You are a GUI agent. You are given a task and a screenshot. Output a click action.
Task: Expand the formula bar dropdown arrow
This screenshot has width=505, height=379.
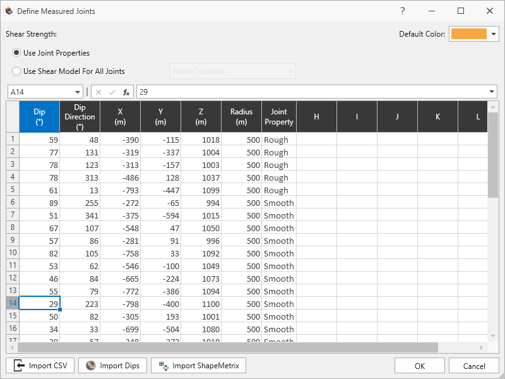492,92
